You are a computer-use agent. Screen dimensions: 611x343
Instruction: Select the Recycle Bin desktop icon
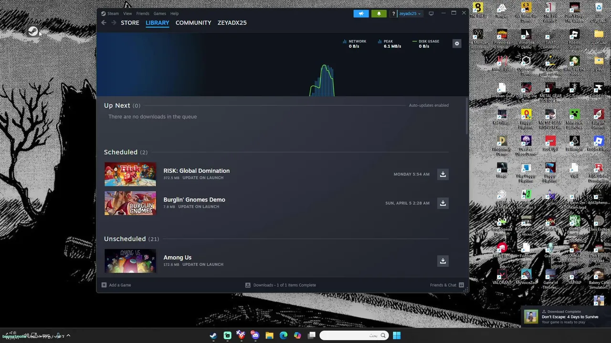(599, 12)
